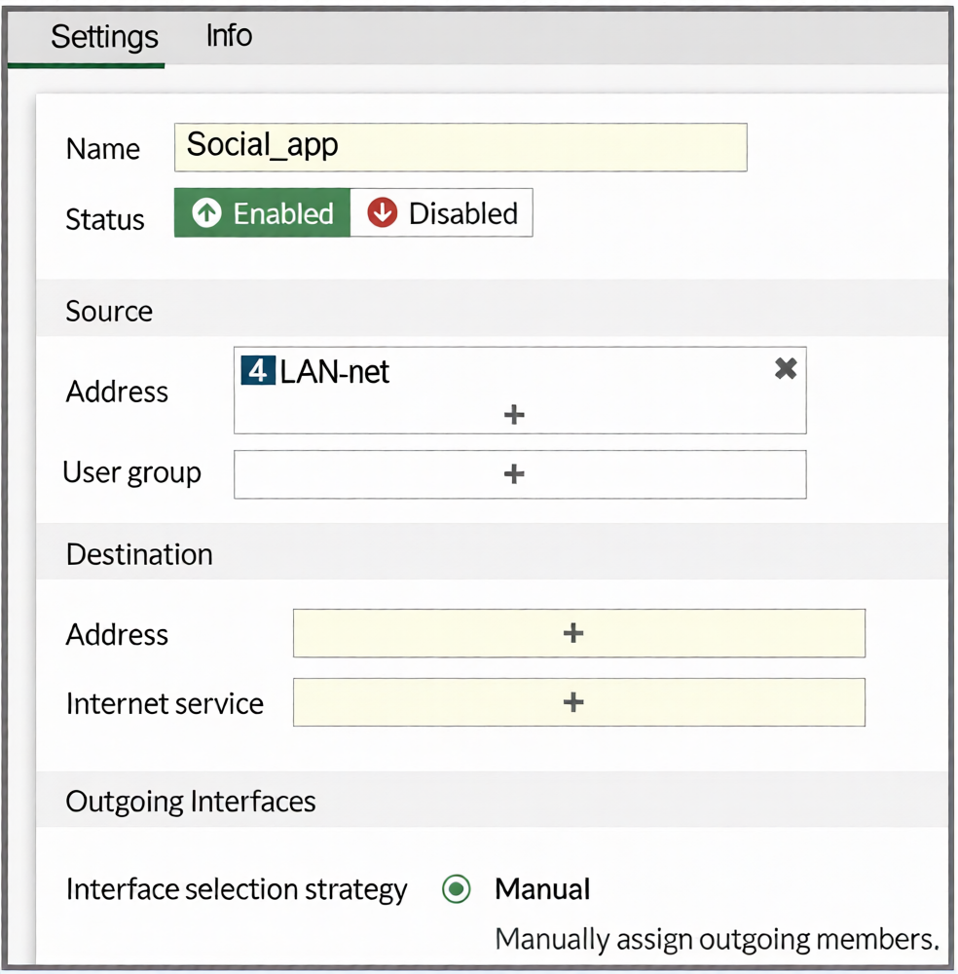Add source address with plus icon
The image size is (958, 974).
tap(514, 415)
